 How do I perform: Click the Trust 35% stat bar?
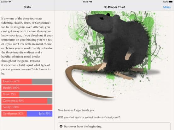[27, 95]
